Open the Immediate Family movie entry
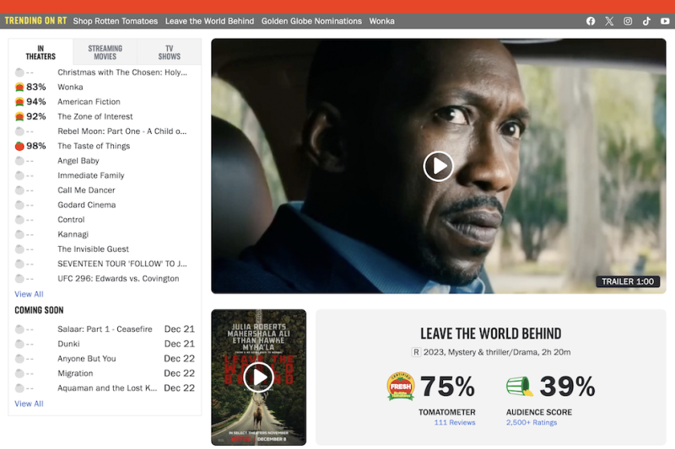This screenshot has width=675, height=449. tap(91, 175)
